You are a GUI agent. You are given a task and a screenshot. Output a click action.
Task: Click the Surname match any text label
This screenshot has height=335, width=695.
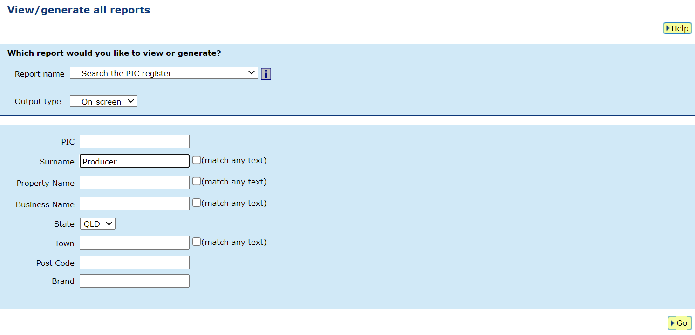pos(234,160)
